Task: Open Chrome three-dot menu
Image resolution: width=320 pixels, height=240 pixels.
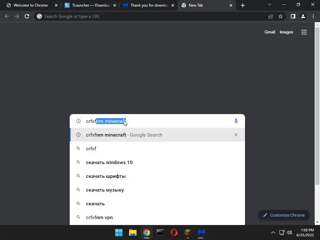Action: (x=313, y=16)
